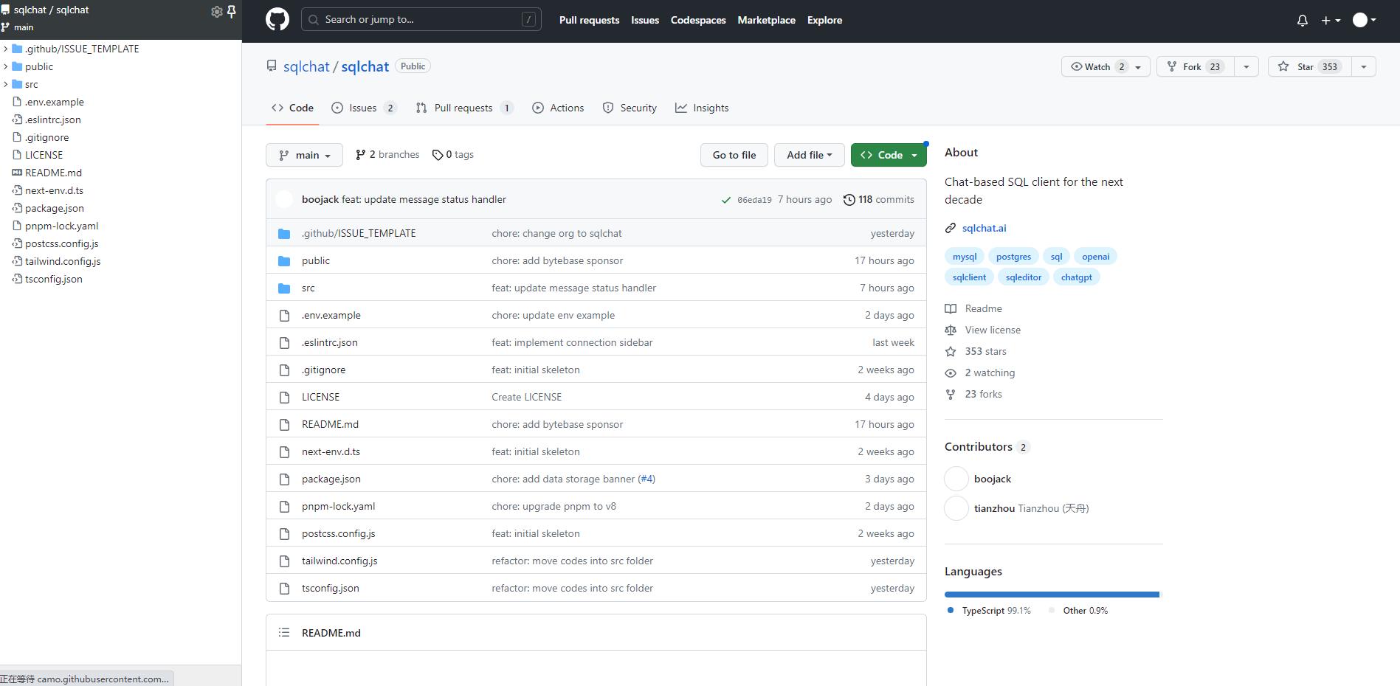The width and height of the screenshot is (1400, 686).
Task: Open the create new plus menu
Action: point(1331,21)
